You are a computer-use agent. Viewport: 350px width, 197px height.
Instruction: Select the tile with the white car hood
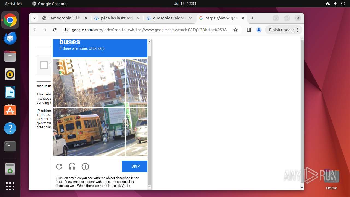(x=65, y=144)
